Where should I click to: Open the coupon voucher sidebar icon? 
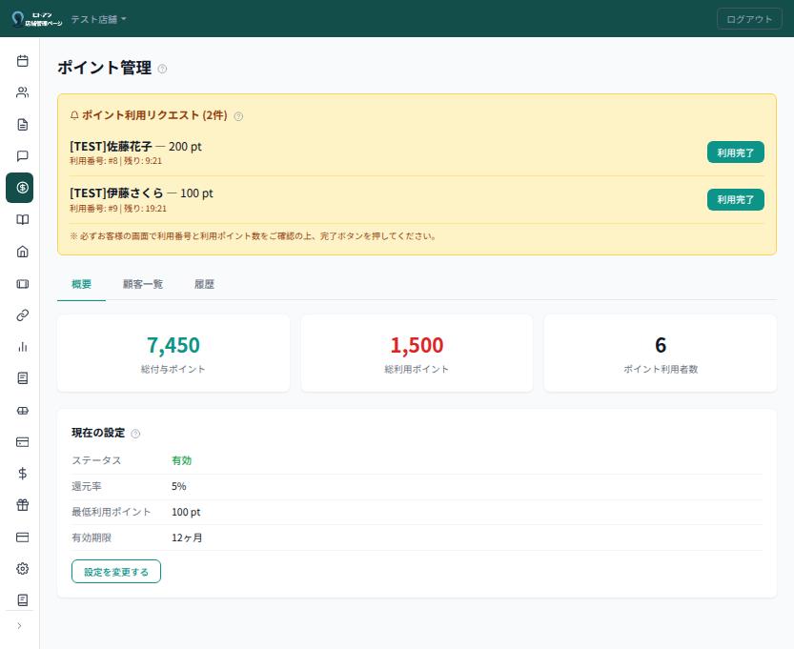(x=22, y=411)
